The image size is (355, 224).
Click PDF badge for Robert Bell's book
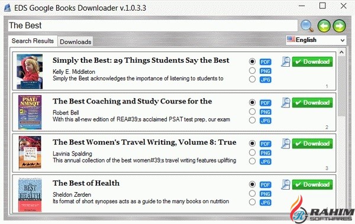265,103
